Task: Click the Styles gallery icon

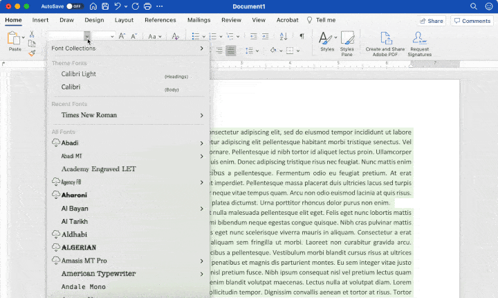Action: (325, 38)
